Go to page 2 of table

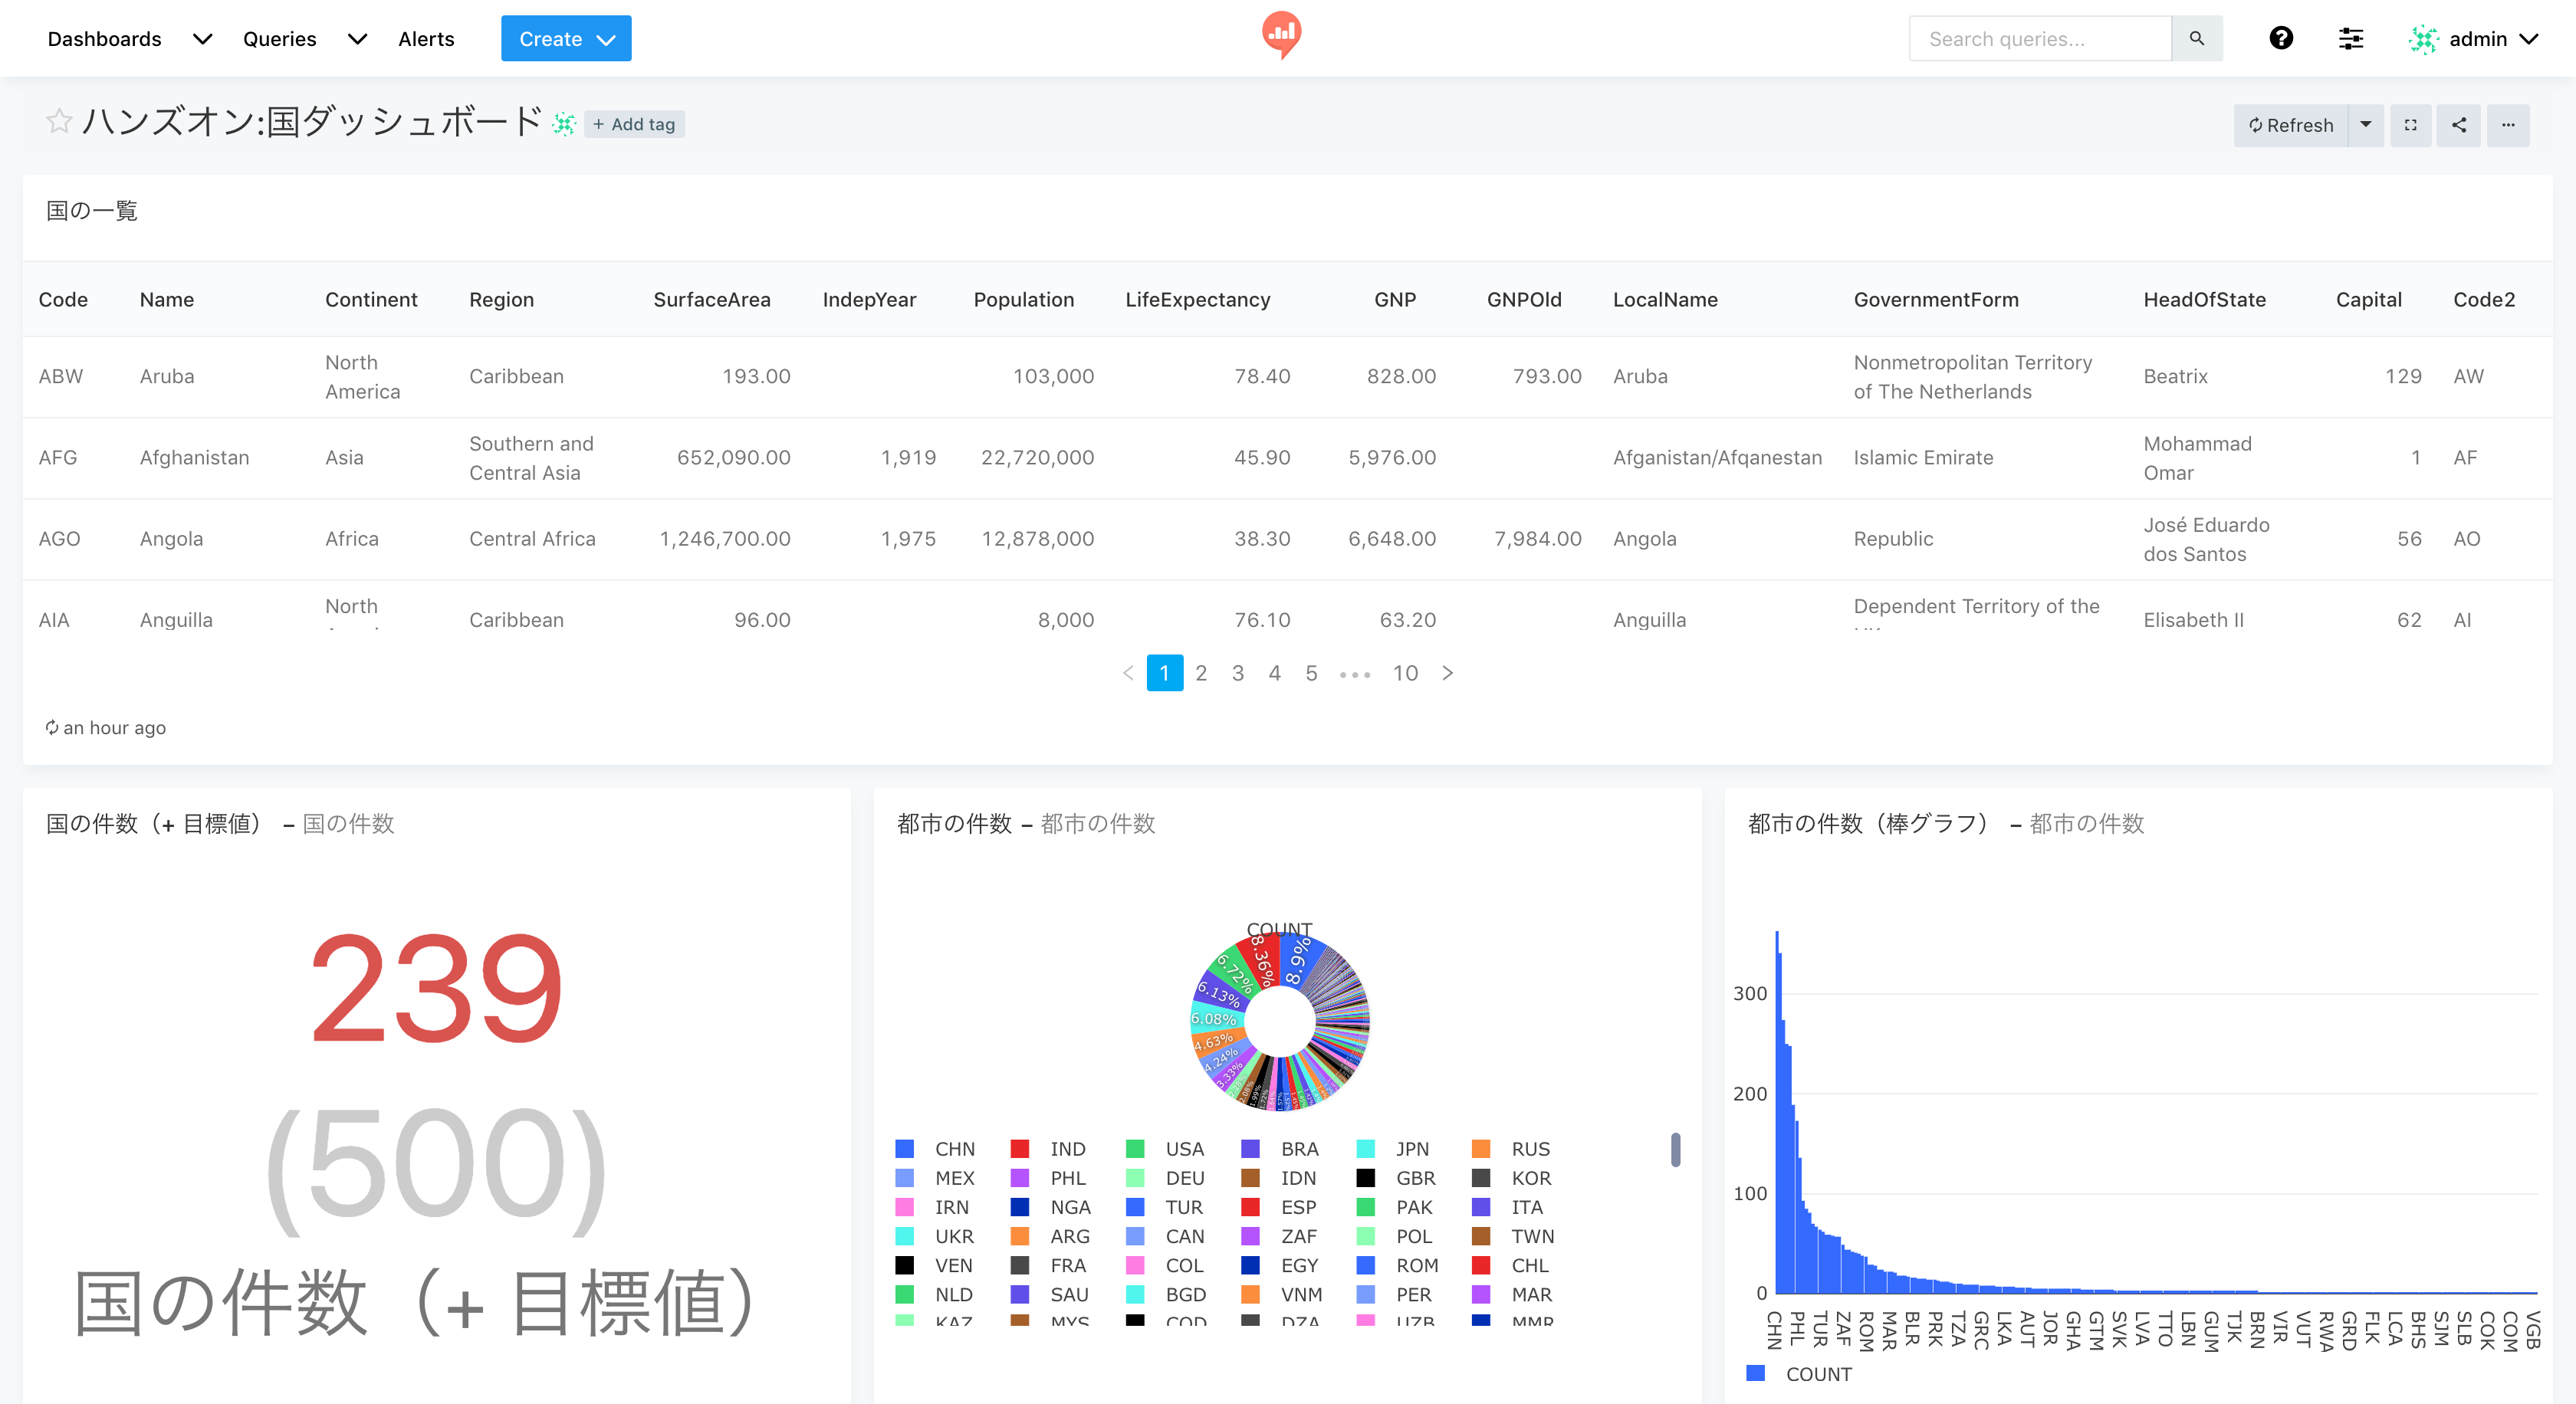tap(1201, 673)
